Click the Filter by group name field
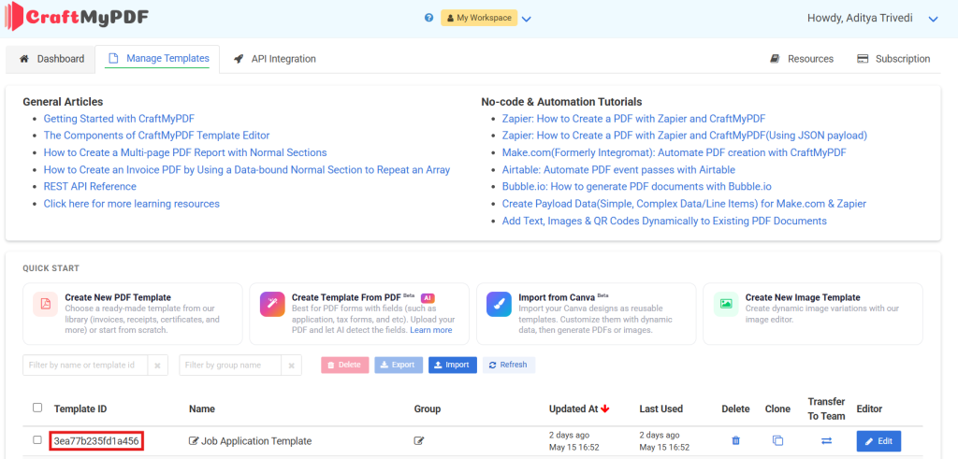The height and width of the screenshot is (459, 958). point(230,365)
